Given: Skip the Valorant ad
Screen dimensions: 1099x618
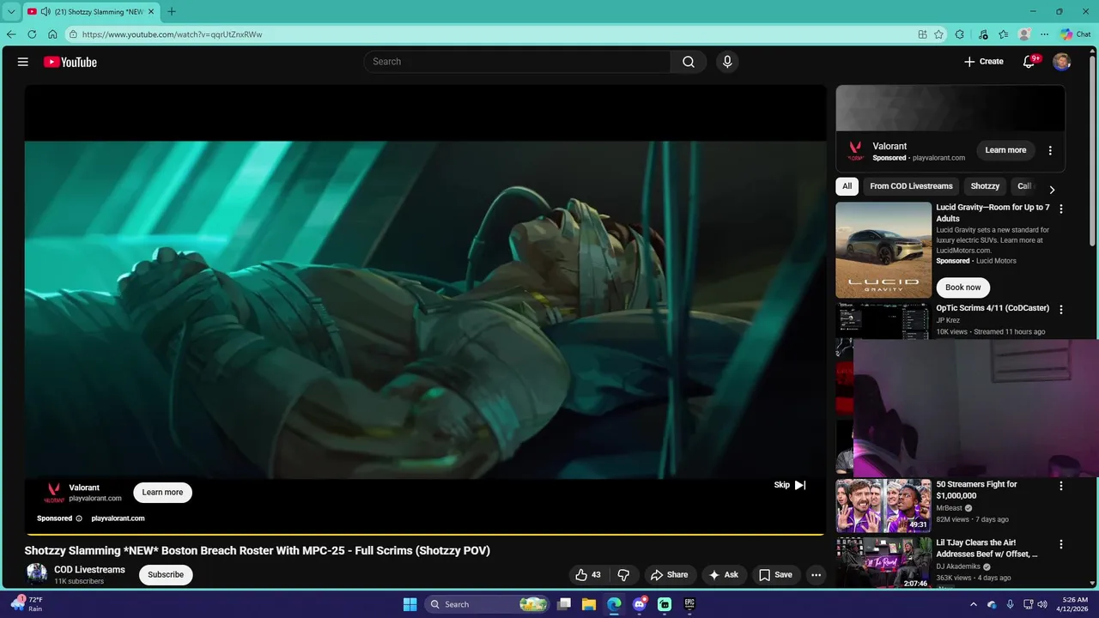Looking at the screenshot, I should [x=790, y=485].
